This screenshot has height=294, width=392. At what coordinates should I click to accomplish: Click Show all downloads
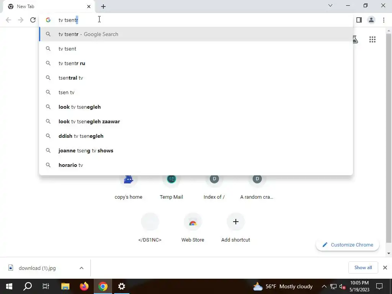coord(363,268)
